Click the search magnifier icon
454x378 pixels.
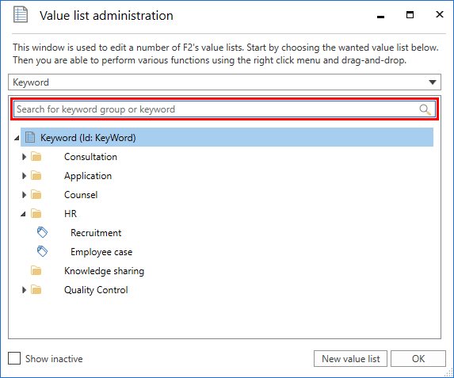tap(425, 109)
